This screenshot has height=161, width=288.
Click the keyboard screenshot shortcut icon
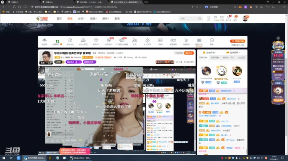[x=199, y=40]
